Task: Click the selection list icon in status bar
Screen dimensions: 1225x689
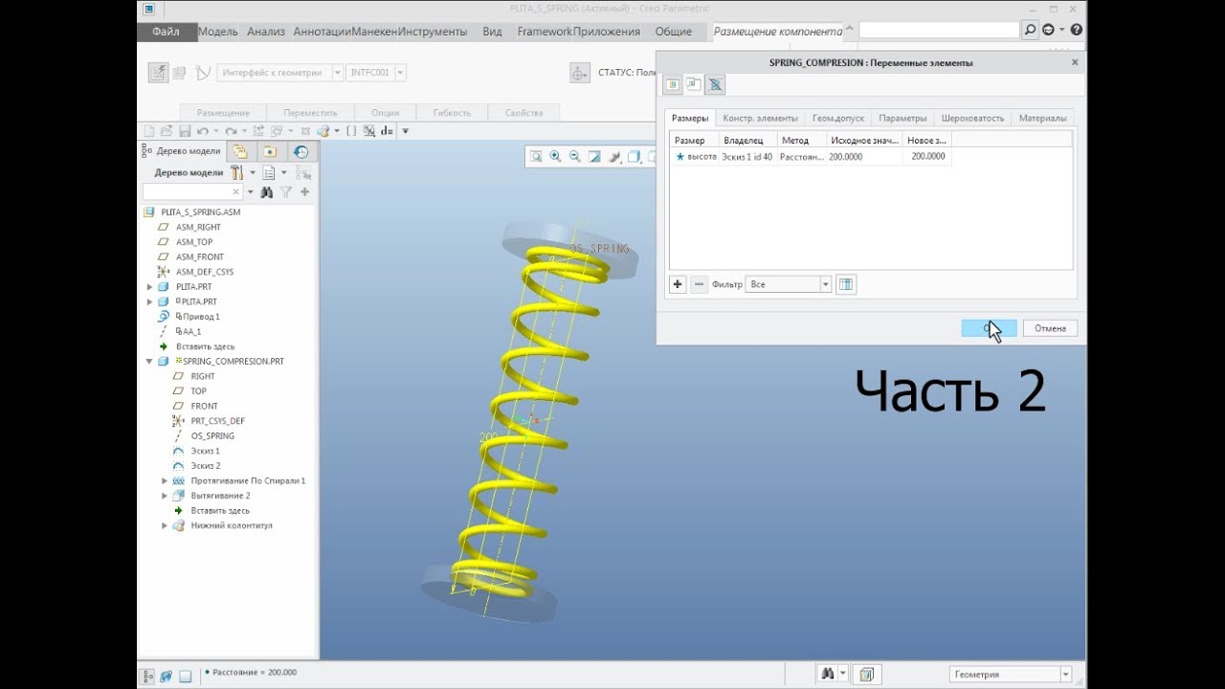Action: (866, 675)
